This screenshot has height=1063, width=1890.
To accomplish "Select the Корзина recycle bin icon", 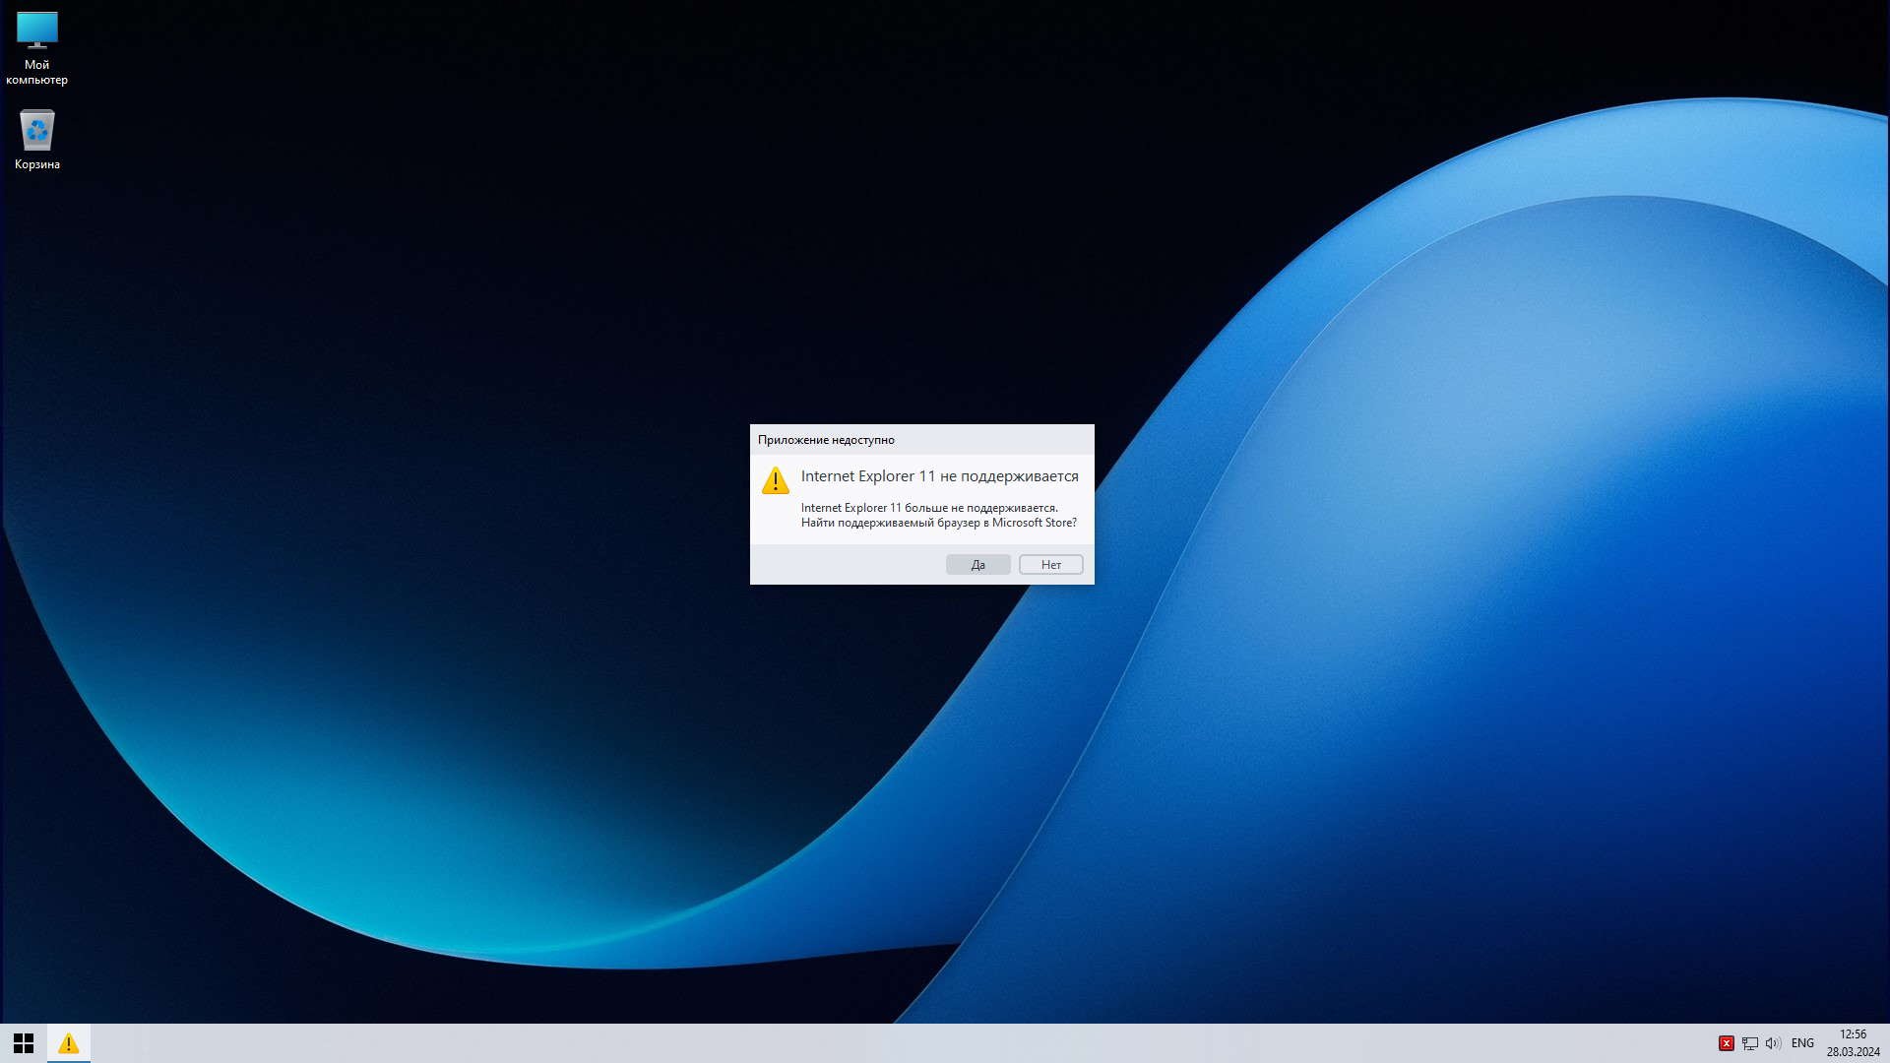I will [36, 130].
